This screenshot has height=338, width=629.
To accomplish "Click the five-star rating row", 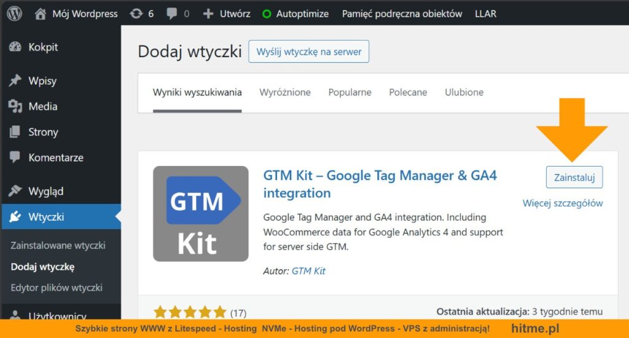I will point(190,312).
